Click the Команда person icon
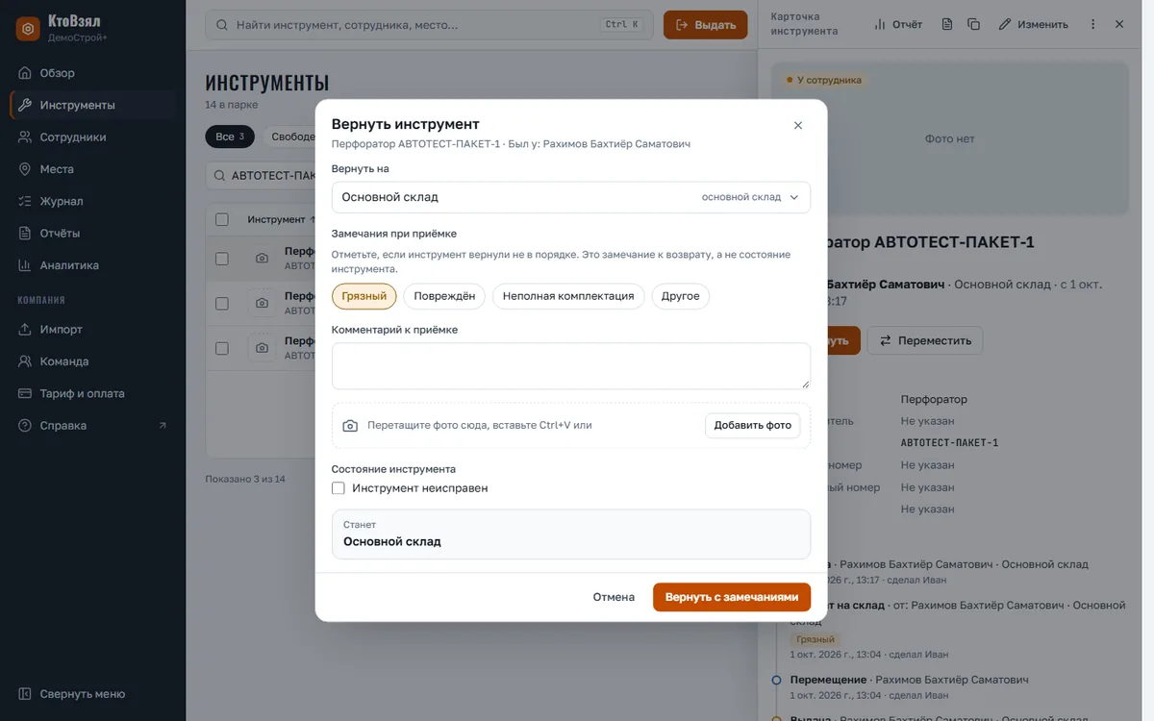Screen dimensions: 1154x721 [x=25, y=361]
